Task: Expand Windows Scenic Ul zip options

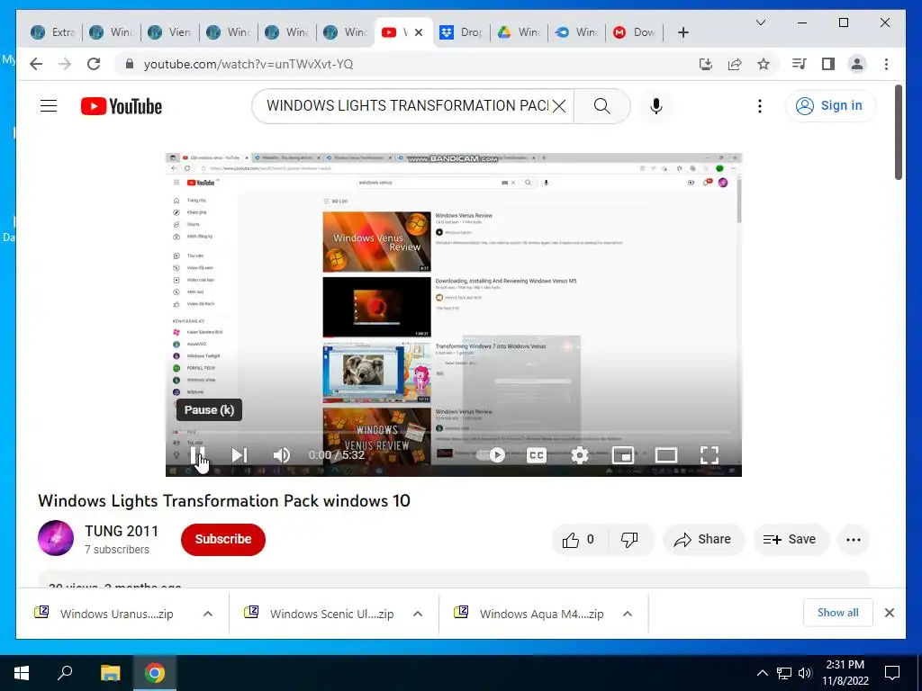Action: coord(418,614)
